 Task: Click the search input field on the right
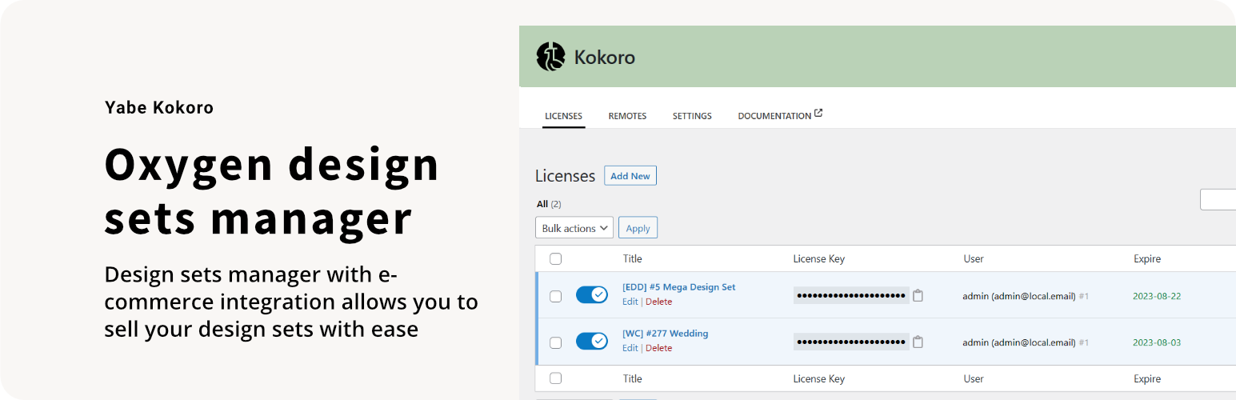pos(1218,200)
